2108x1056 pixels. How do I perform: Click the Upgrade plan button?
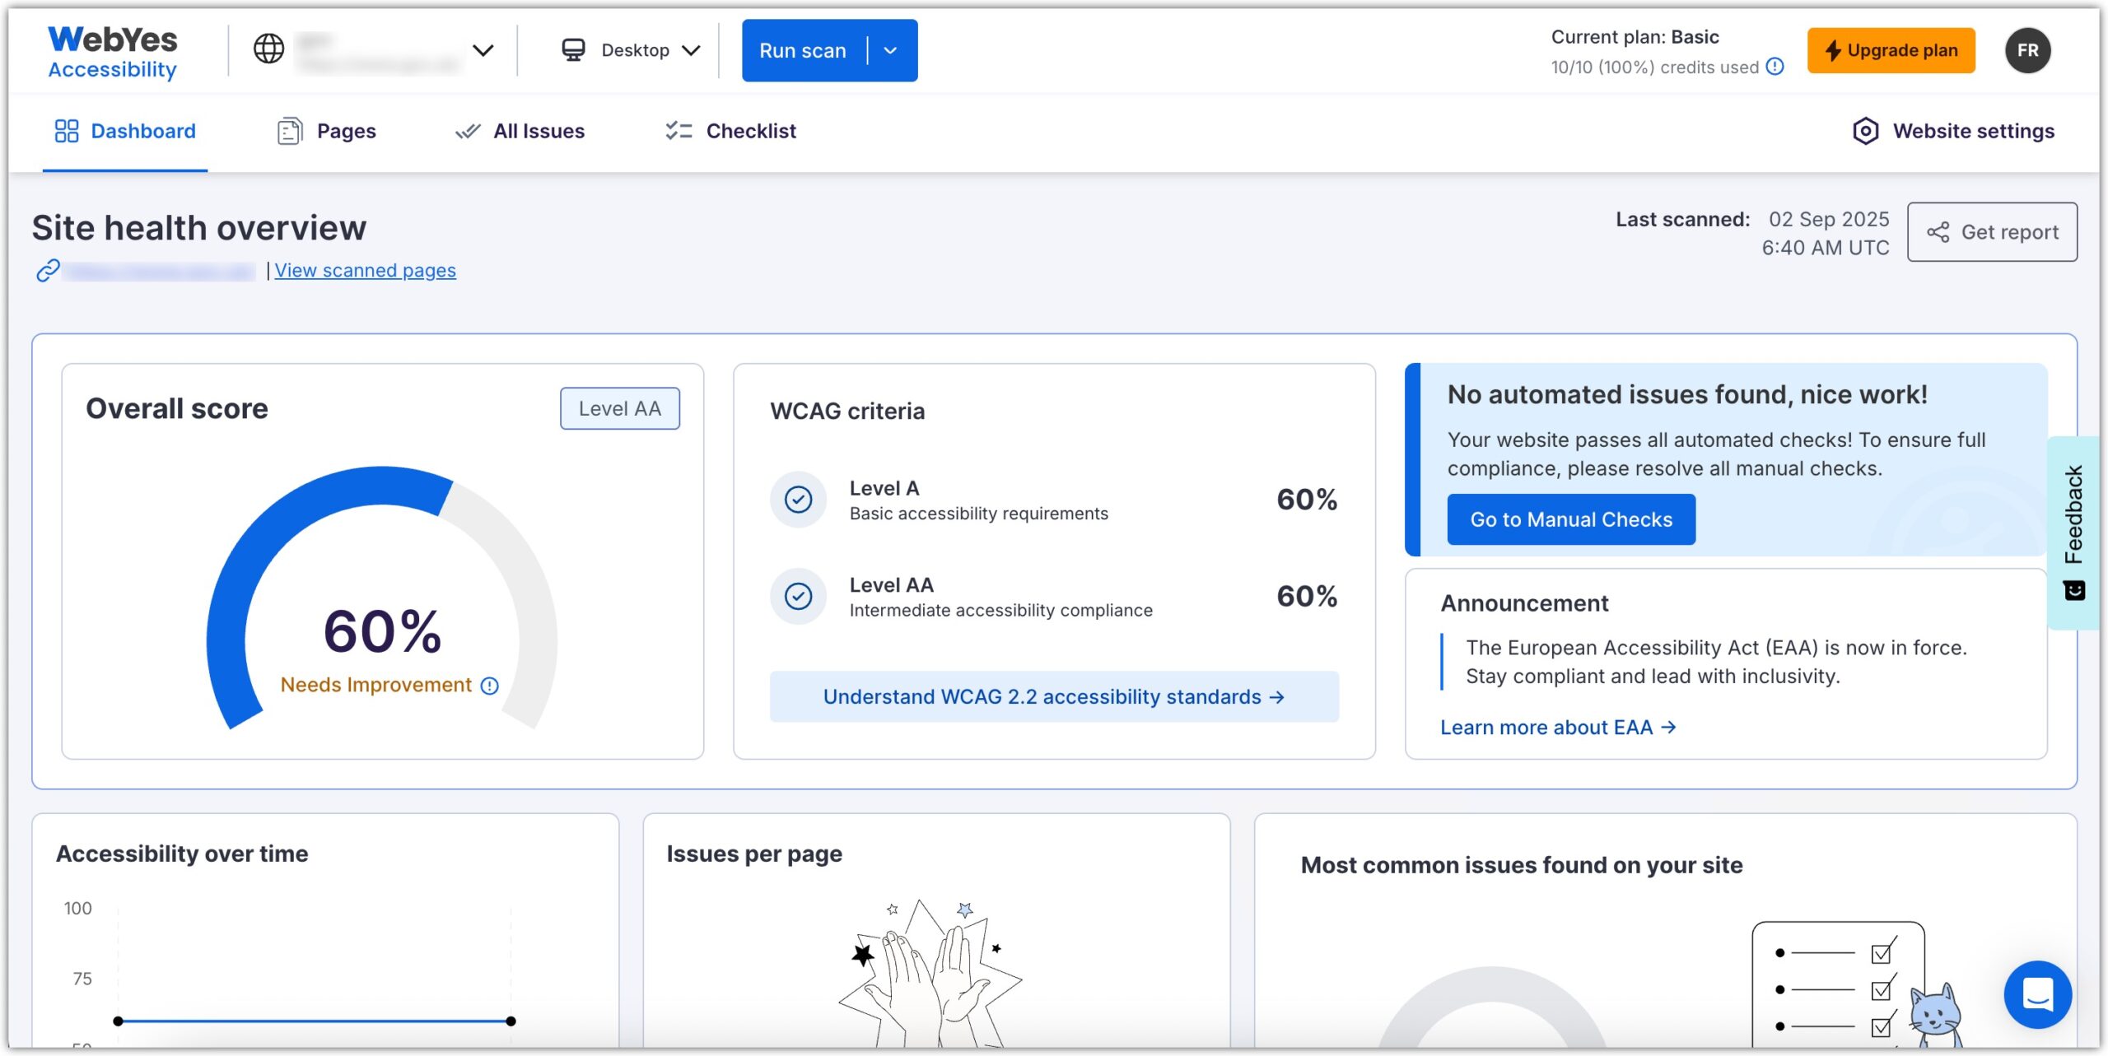1891,50
